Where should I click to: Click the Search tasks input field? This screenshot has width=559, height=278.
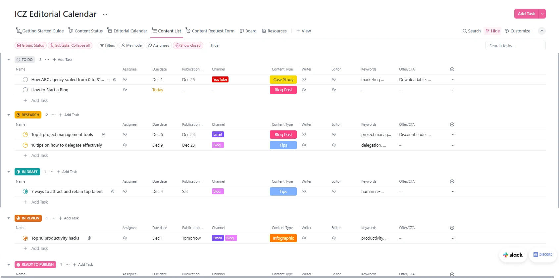coord(515,46)
